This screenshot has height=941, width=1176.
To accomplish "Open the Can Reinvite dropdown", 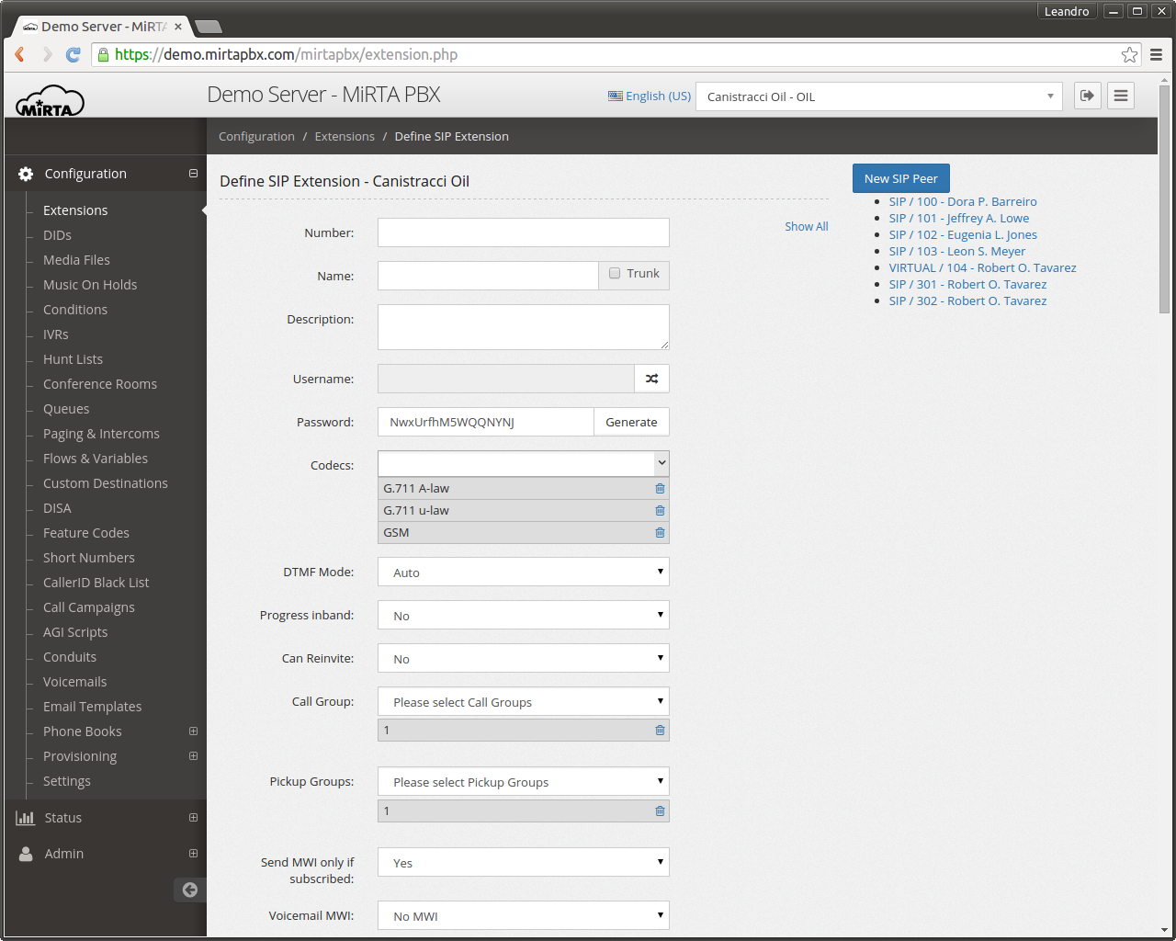I will 523,659.
